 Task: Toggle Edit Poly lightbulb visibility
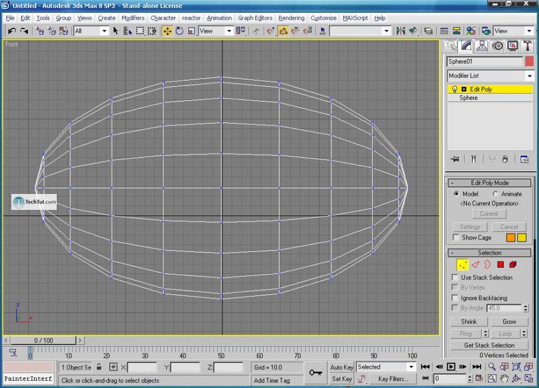tap(454, 90)
